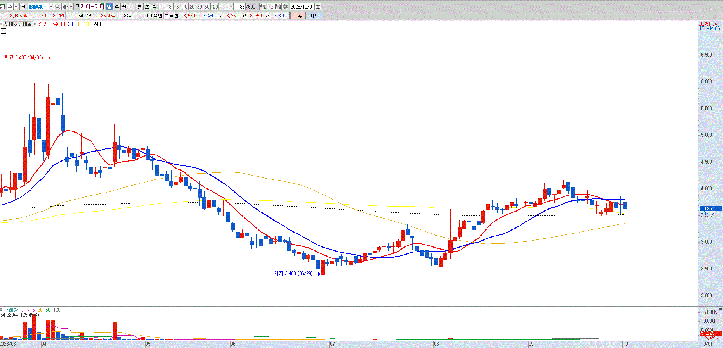Click the date field showing 2026/10/01
The image size is (723, 348).
pos(302,7)
